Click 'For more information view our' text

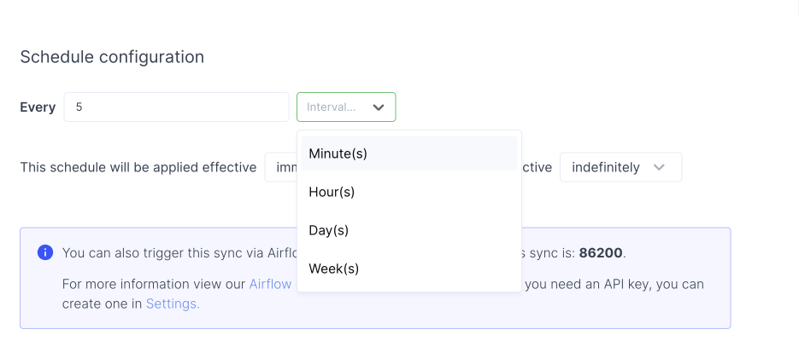point(154,284)
